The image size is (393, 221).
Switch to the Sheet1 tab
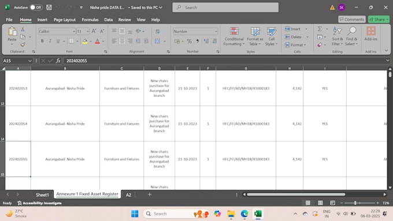42,194
